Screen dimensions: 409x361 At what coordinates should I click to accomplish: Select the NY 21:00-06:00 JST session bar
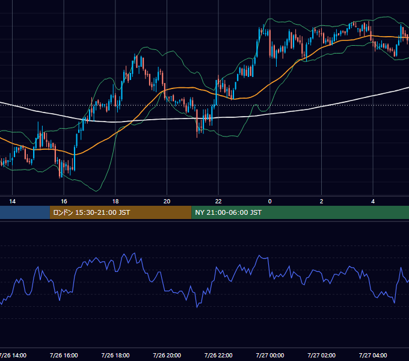coord(300,212)
